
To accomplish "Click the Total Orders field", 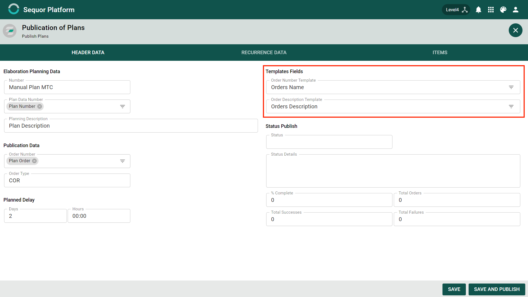I will pyautogui.click(x=457, y=200).
